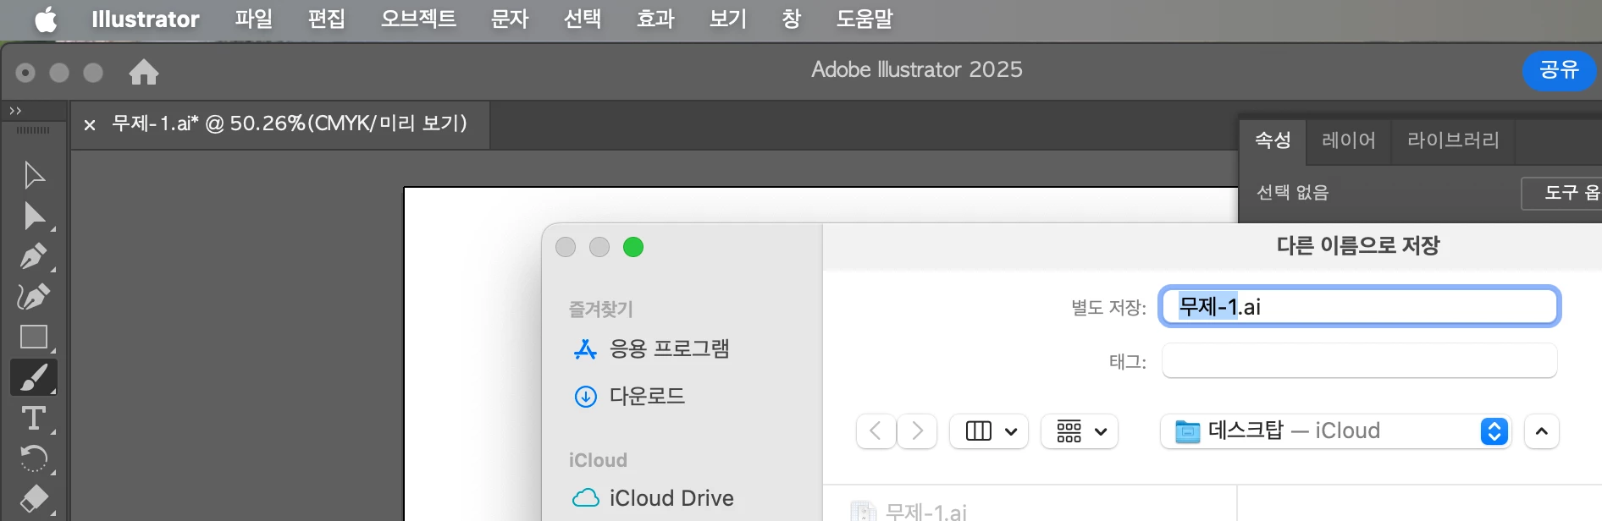Screen dimensions: 1602x521
Task: Select the Rectangle tool
Action: [x=34, y=337]
